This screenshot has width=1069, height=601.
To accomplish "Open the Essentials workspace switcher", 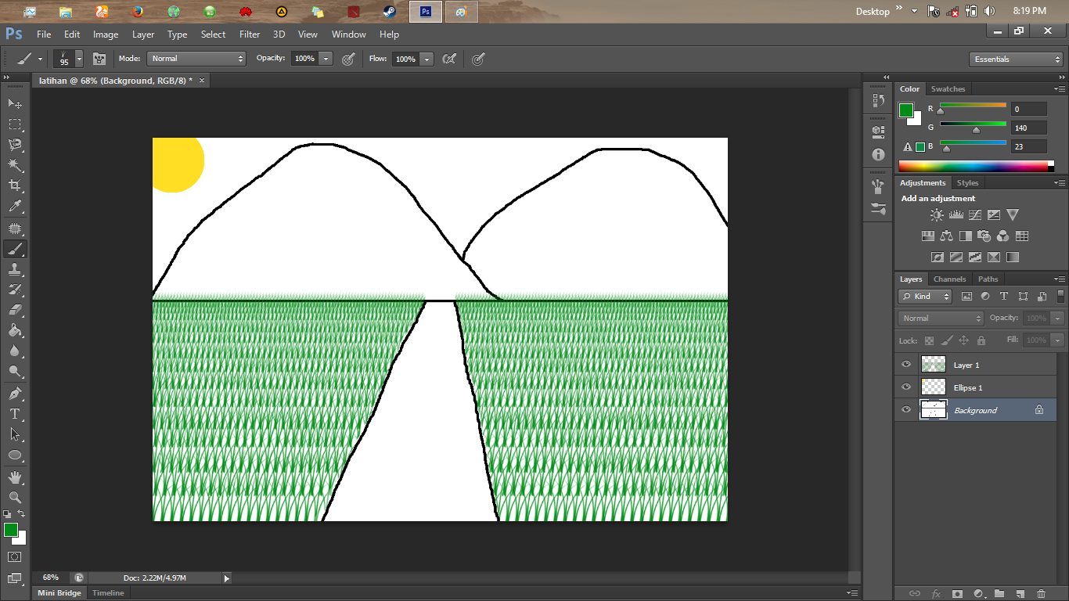I will [x=1015, y=59].
